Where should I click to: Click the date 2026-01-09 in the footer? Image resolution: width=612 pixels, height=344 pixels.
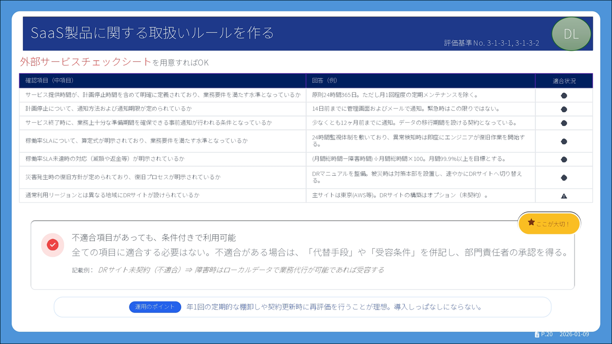tap(574, 334)
